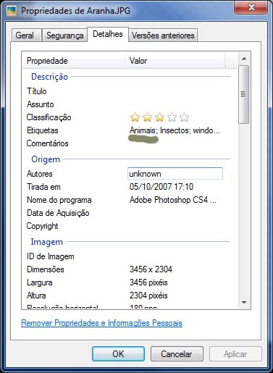Click the vertical scrollbar thumb
The width and height of the screenshot is (273, 373).
244,94
